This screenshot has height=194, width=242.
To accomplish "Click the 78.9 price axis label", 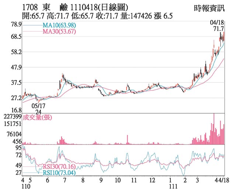I will tap(15, 24).
